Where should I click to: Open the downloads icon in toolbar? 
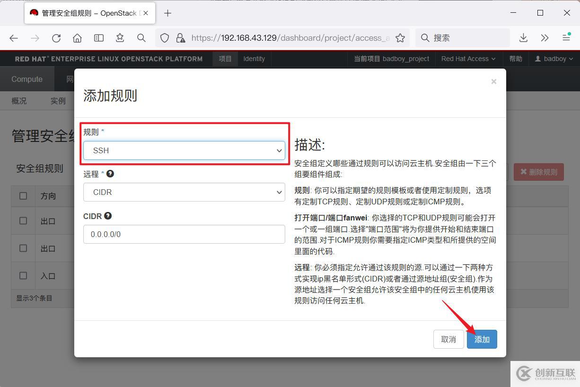523,38
